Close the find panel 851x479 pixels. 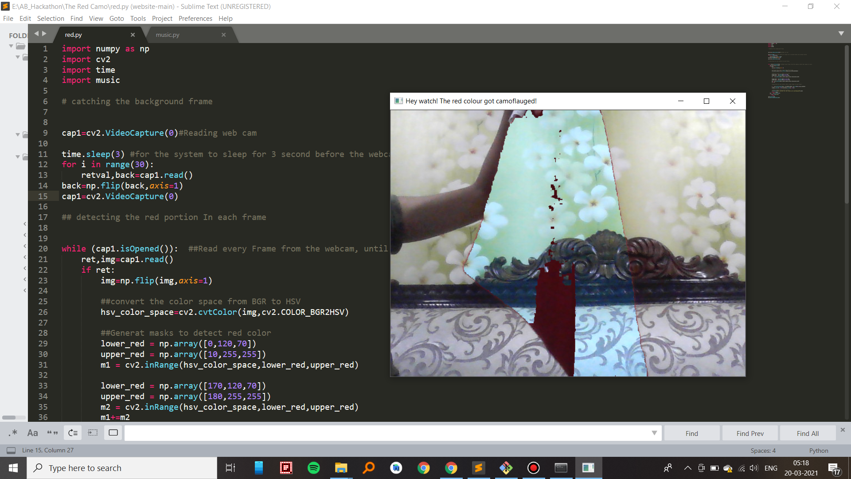point(843,430)
